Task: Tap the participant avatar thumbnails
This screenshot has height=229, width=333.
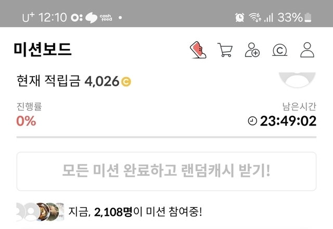Action: coord(41,212)
